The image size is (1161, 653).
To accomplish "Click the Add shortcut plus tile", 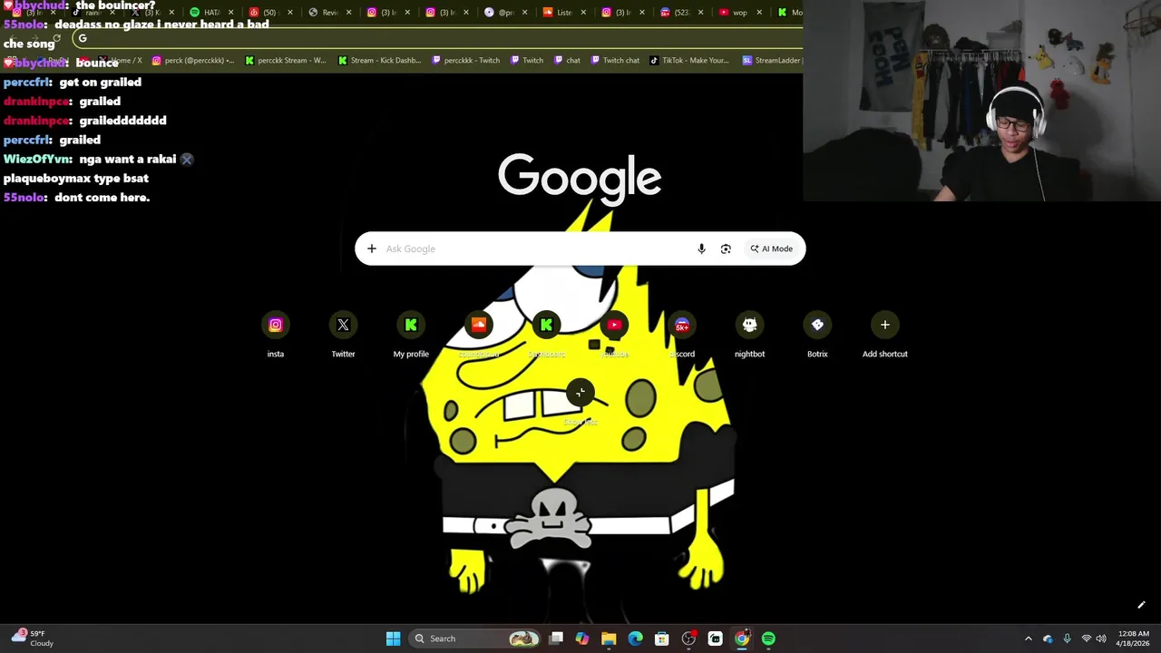I will (885, 335).
